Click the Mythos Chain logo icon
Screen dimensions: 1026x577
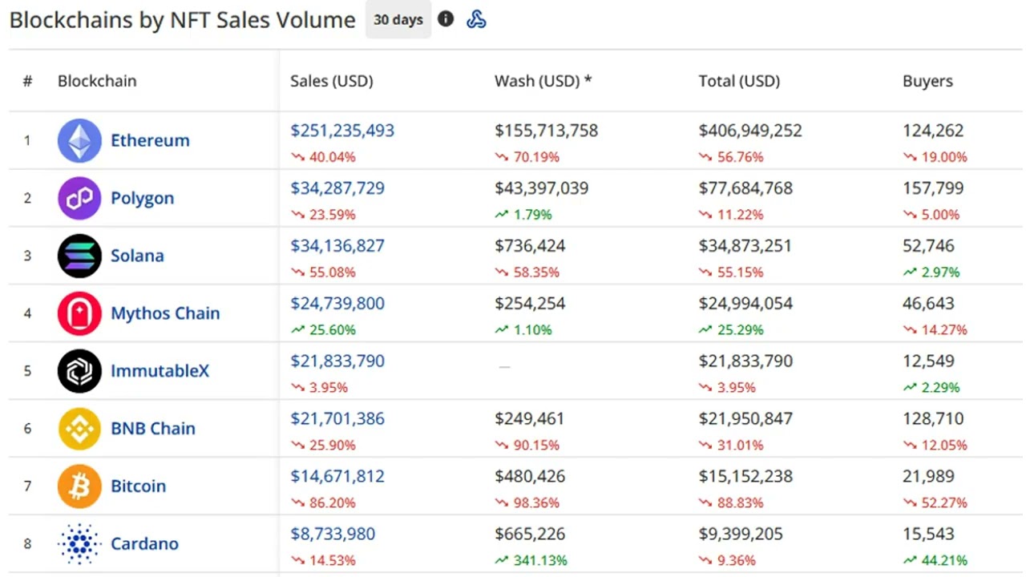79,313
